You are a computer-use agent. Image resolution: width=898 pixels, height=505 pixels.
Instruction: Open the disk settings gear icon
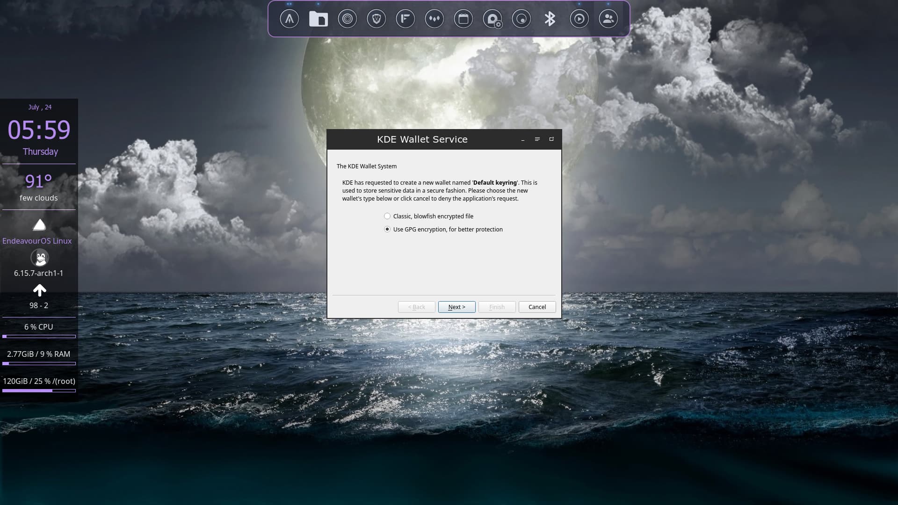click(x=492, y=19)
